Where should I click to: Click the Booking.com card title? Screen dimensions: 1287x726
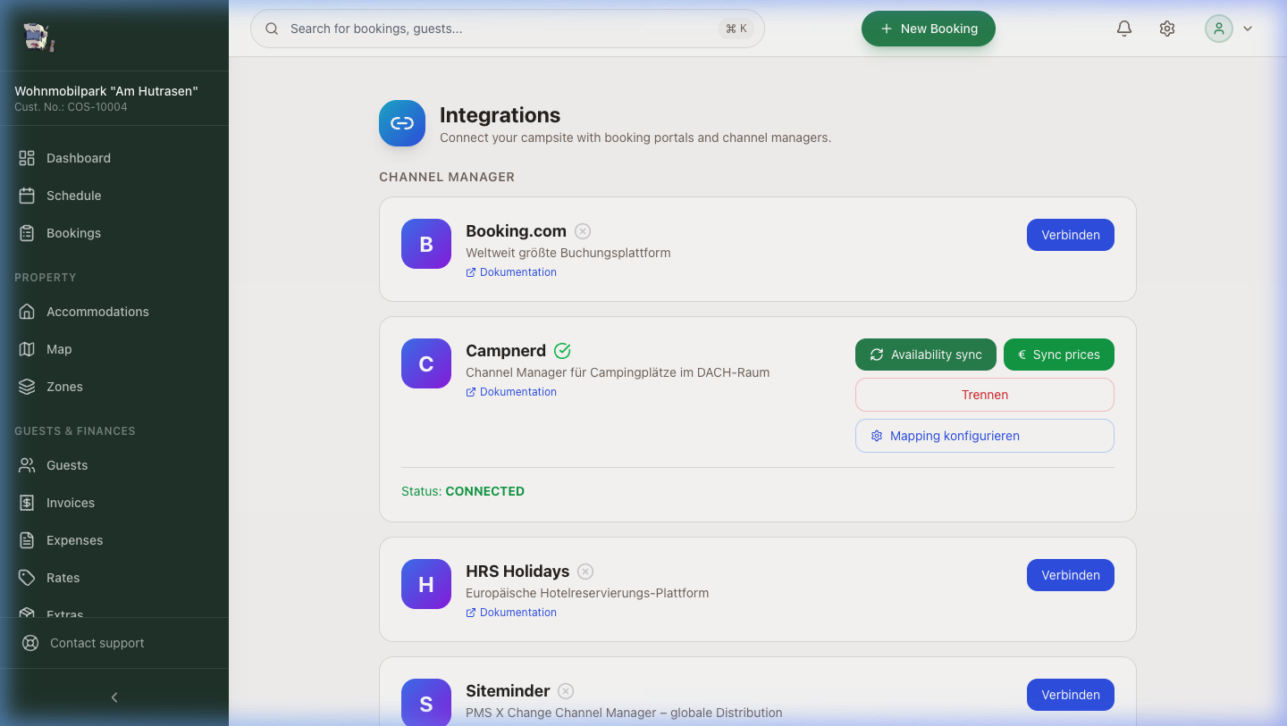pos(516,231)
